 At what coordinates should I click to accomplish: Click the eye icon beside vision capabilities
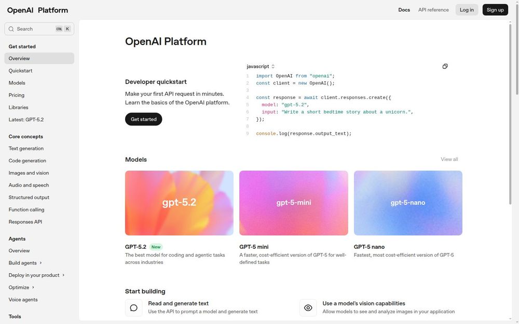(x=308, y=308)
